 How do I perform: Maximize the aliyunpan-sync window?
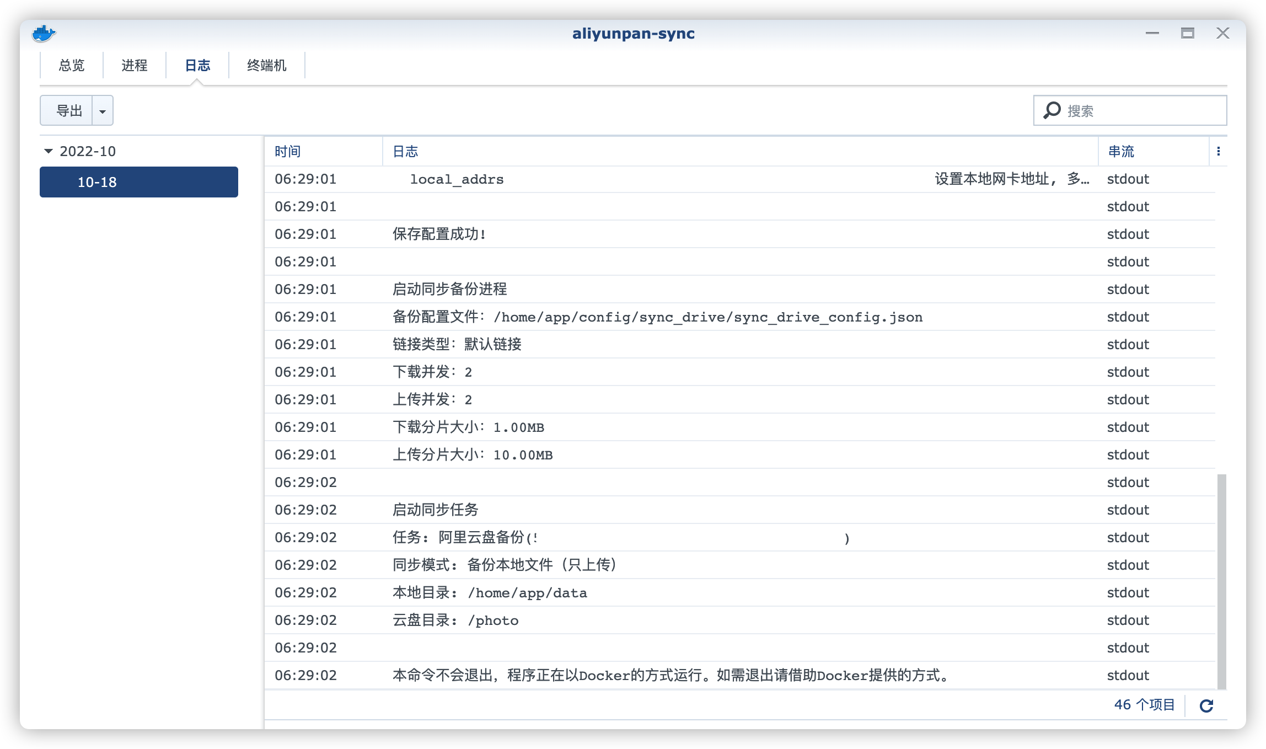pyautogui.click(x=1188, y=34)
